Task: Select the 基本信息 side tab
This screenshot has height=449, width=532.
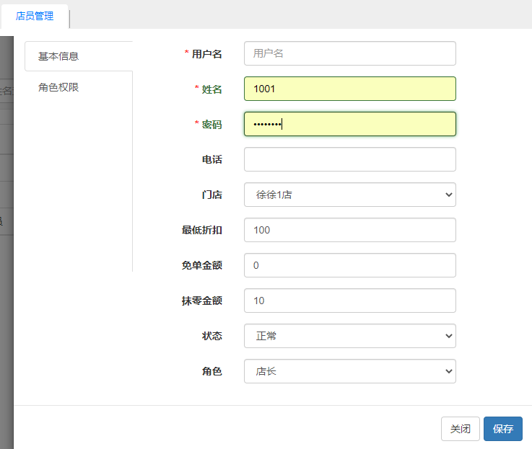Action: (58, 56)
